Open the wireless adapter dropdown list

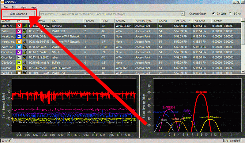[x=183, y=14]
